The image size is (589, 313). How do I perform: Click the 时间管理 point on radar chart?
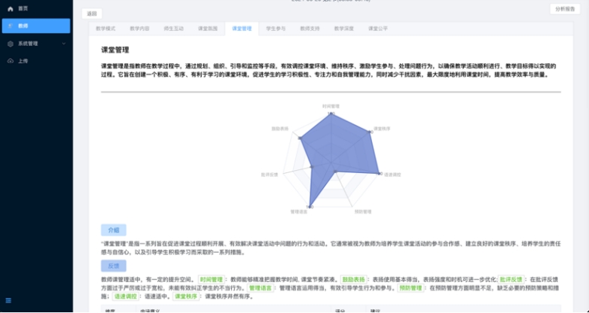[x=331, y=113]
